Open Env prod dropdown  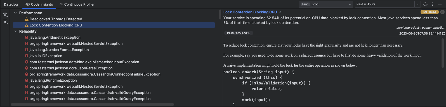click(x=326, y=4)
